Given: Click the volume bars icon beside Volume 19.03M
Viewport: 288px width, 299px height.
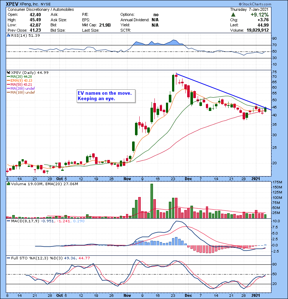Looking at the screenshot, I should pos(8,184).
